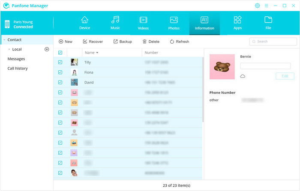The width and height of the screenshot is (300, 191).
Task: Click the connected phone device icon
Action: [7, 24]
